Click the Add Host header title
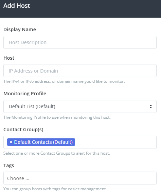The image size is (161, 195). 17,6
